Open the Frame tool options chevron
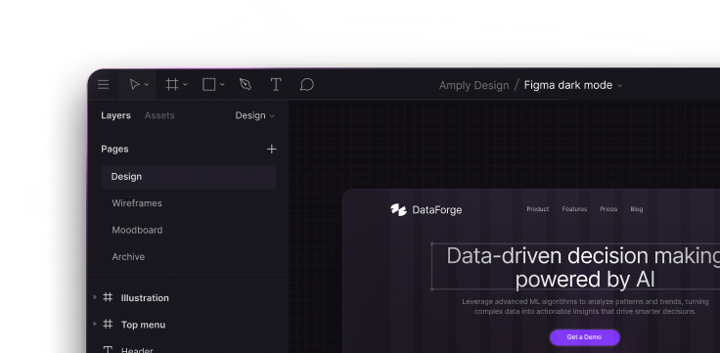Image resolution: width=720 pixels, height=353 pixels. 185,84
